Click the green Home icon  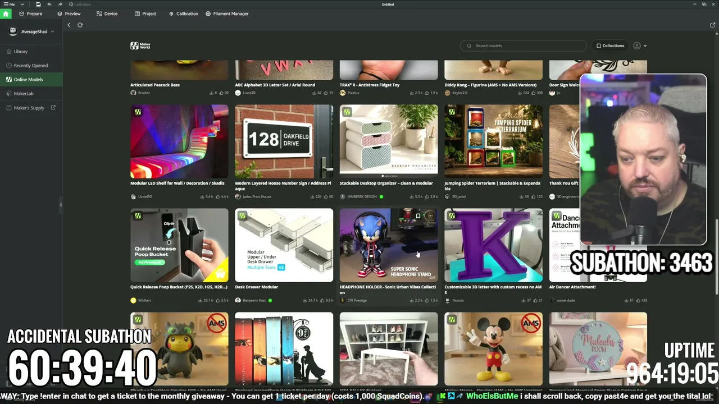pos(6,13)
